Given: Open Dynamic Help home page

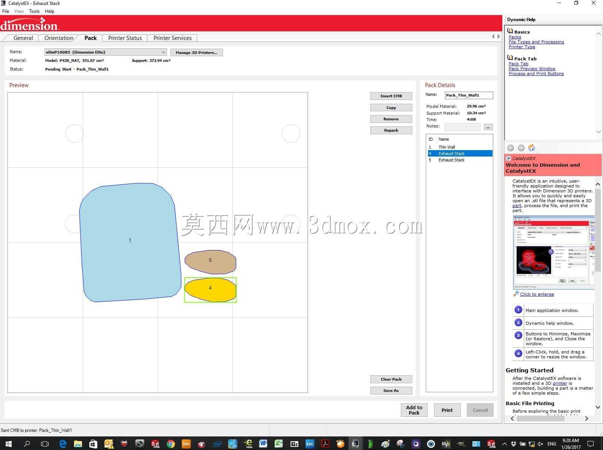Looking at the screenshot, I should click(x=531, y=147).
